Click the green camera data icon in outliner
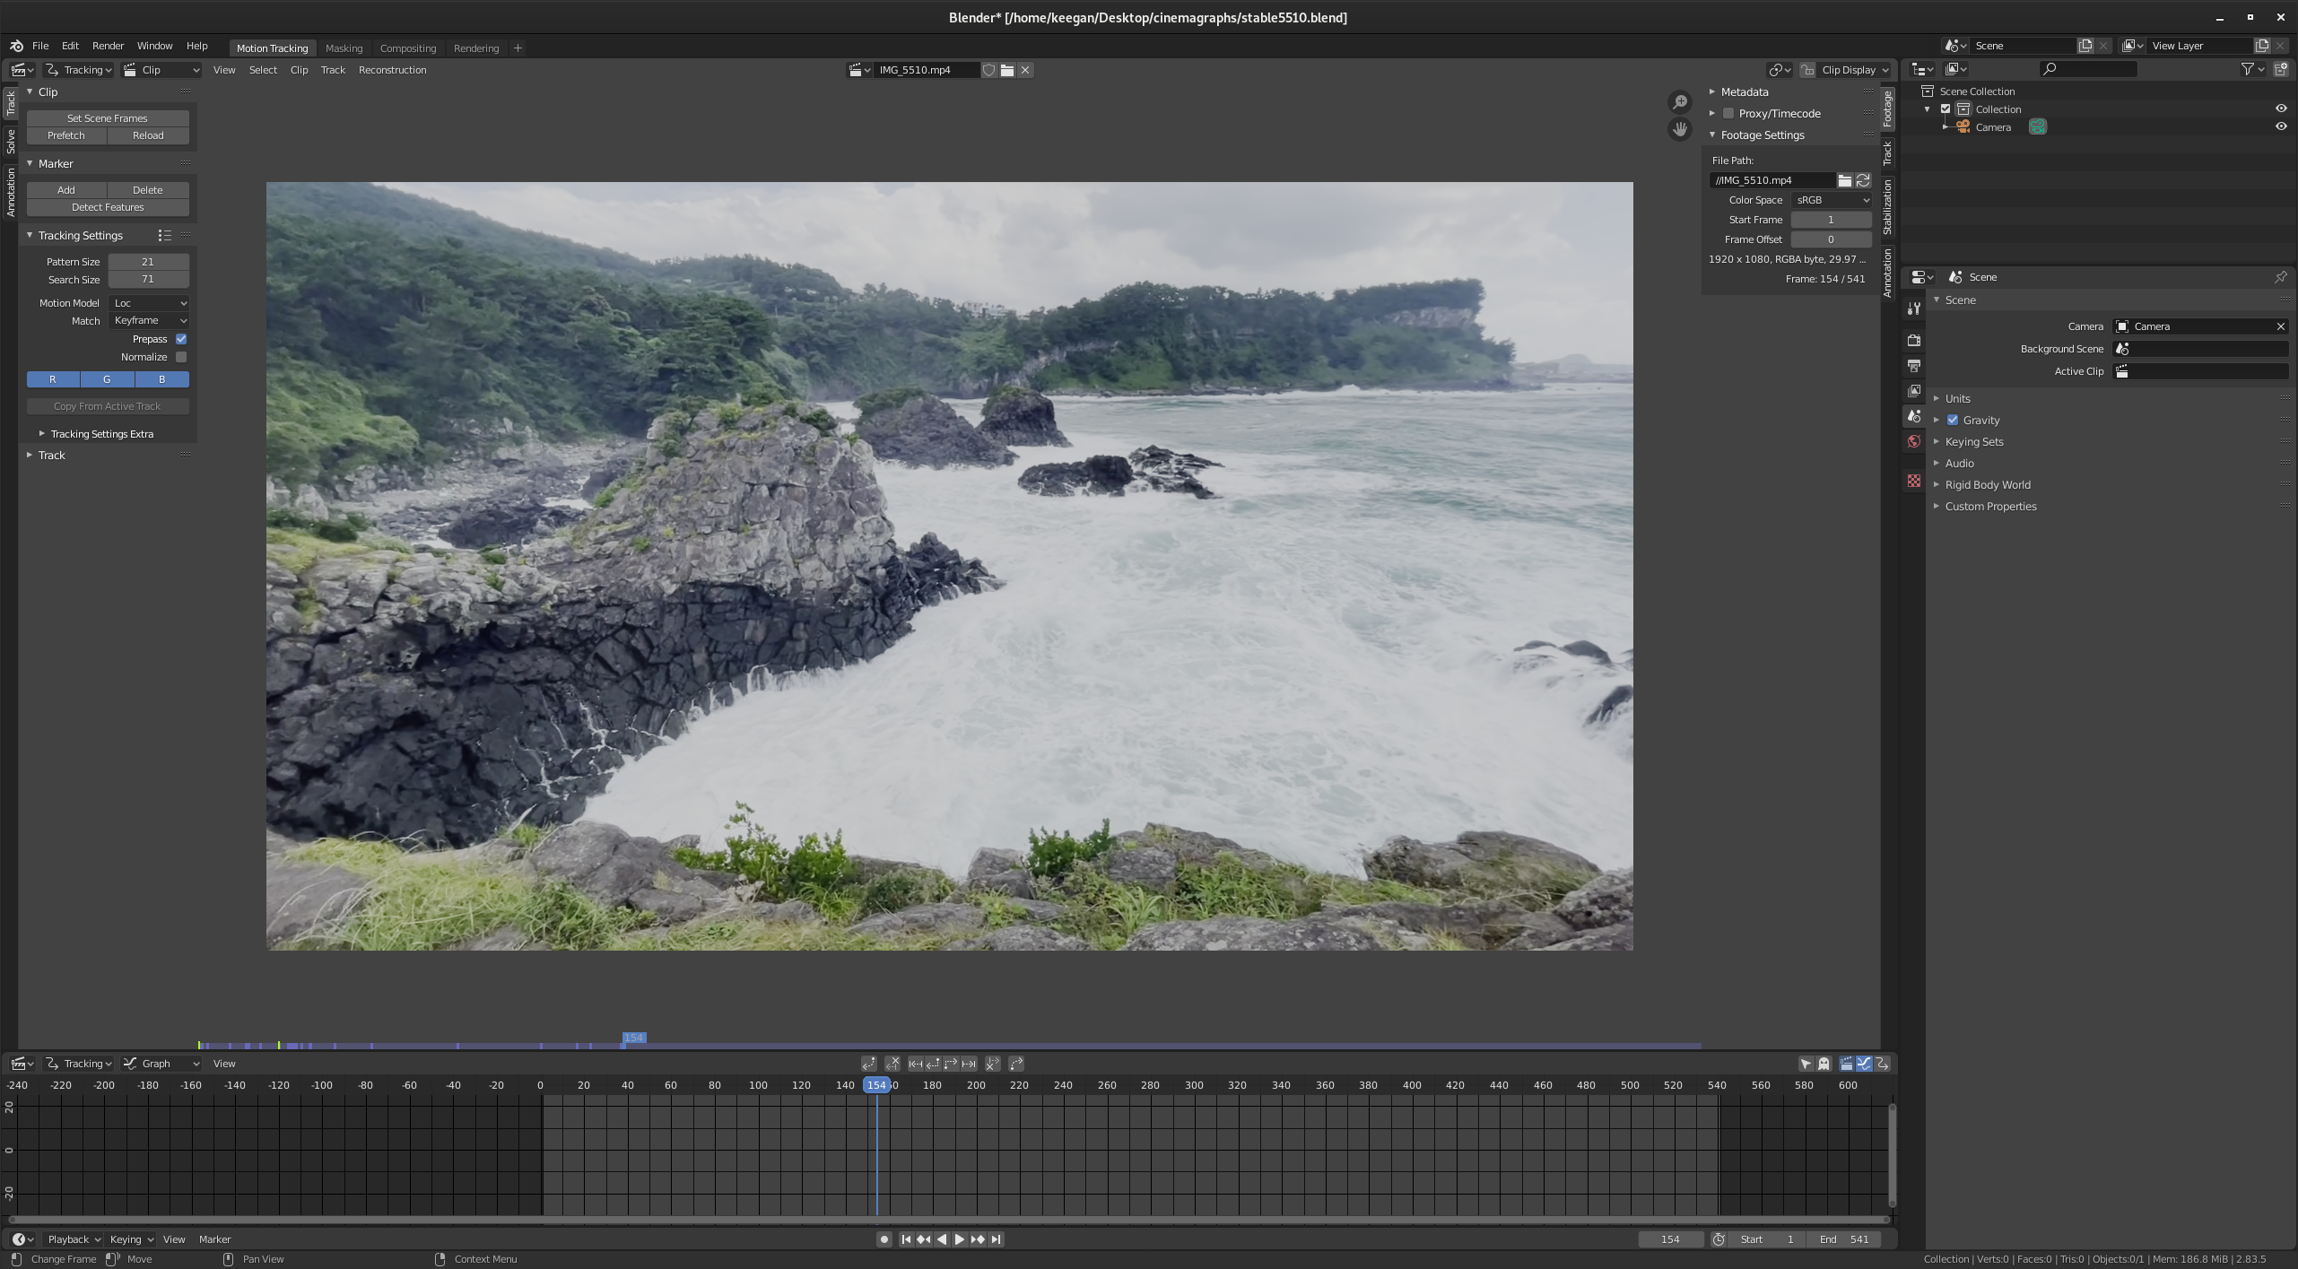The width and height of the screenshot is (2298, 1269). point(2038,127)
